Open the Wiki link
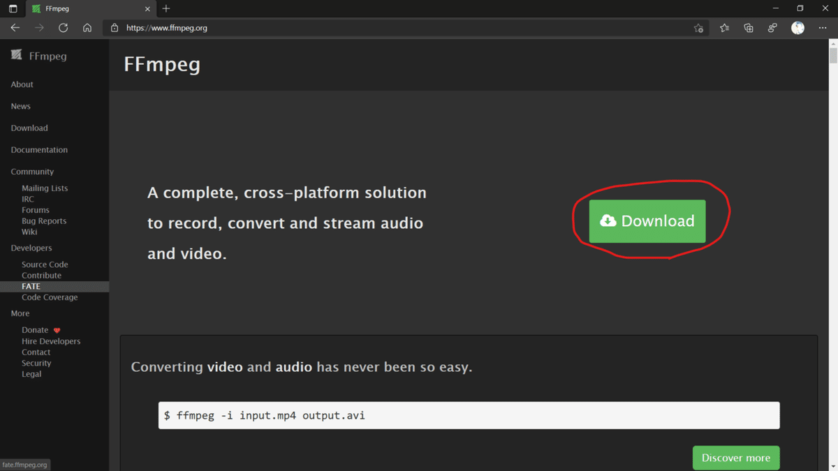 point(29,232)
